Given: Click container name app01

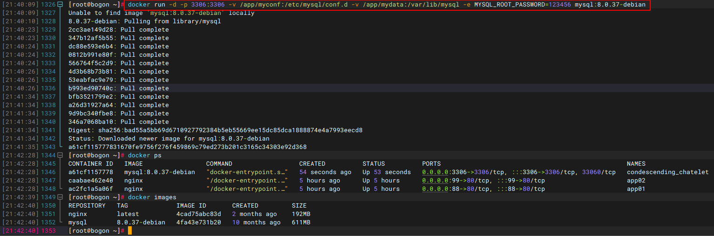Looking at the screenshot, I should pyautogui.click(x=636, y=189).
